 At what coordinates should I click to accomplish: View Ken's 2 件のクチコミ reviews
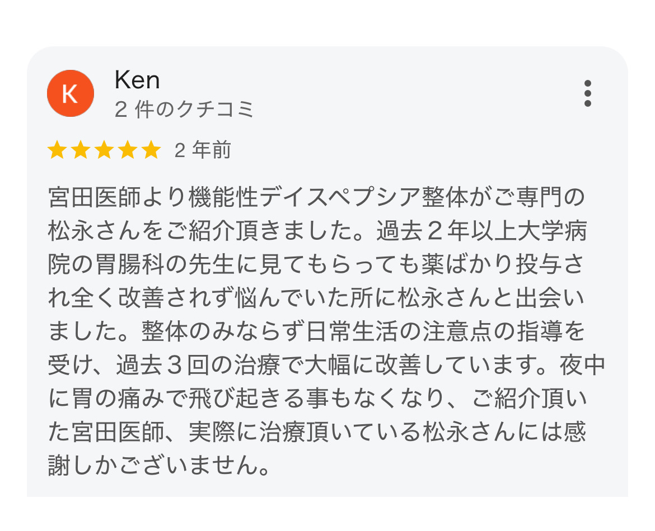[184, 110]
